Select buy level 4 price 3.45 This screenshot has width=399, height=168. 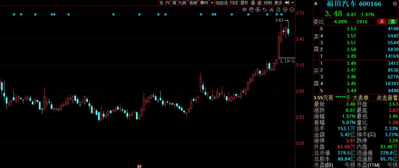(x=351, y=83)
